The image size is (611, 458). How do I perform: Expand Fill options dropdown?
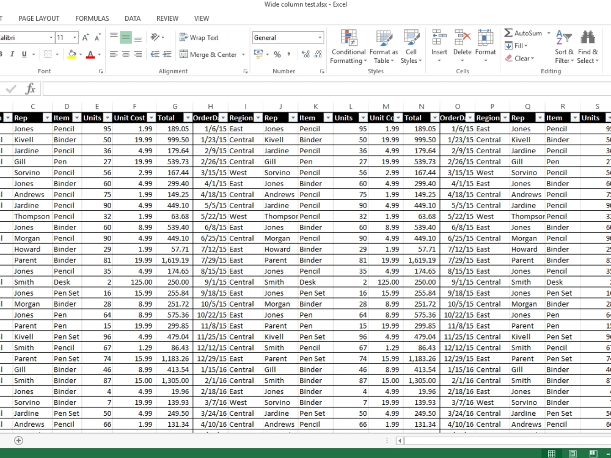[x=525, y=46]
